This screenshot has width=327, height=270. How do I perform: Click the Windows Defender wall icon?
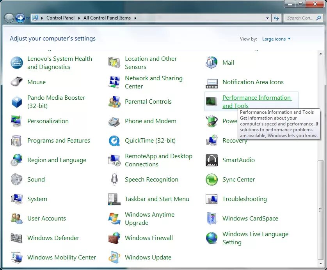(x=16, y=238)
